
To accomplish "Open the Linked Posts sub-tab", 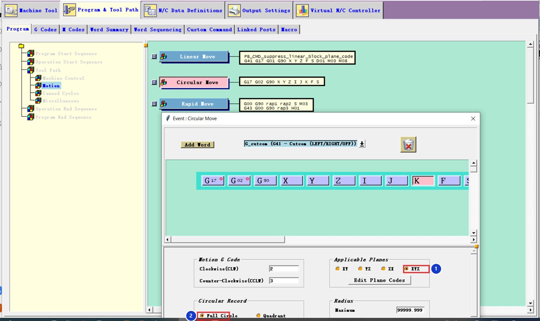I will tap(256, 29).
